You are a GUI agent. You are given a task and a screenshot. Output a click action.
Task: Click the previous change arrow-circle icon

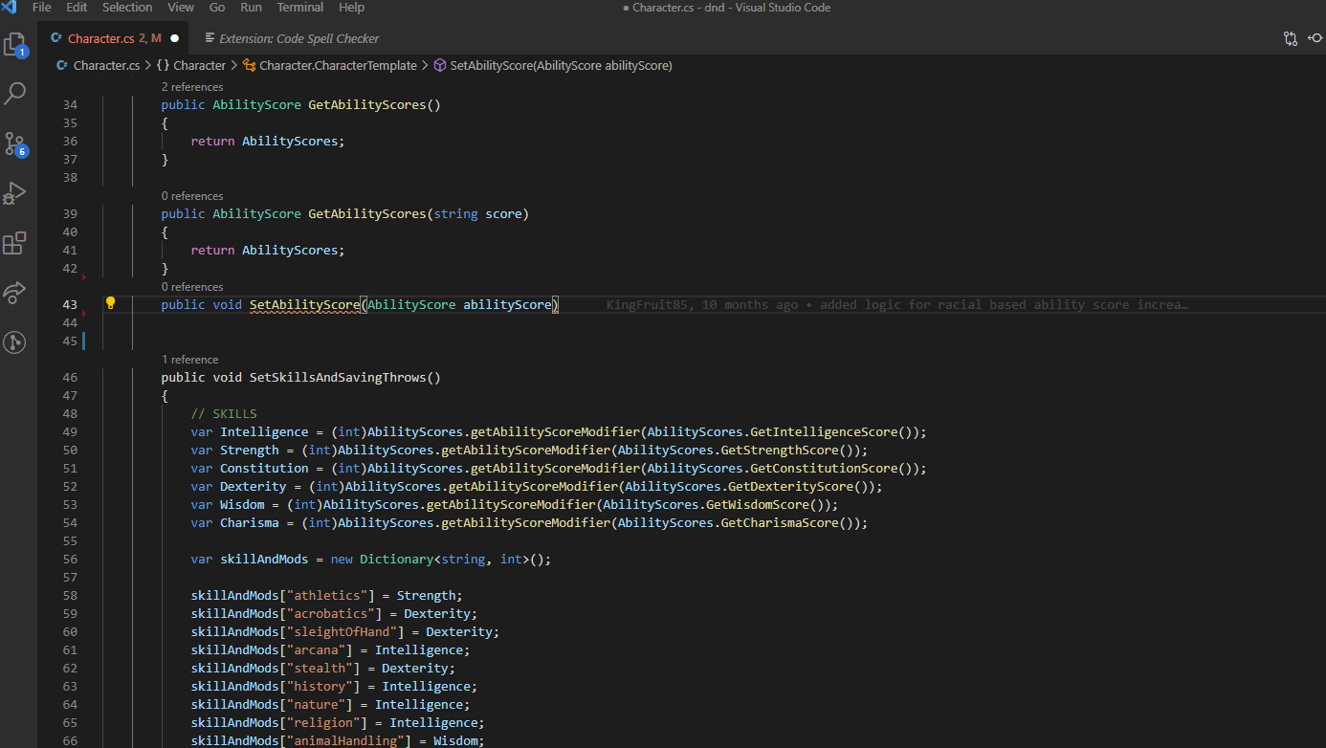click(x=1315, y=38)
